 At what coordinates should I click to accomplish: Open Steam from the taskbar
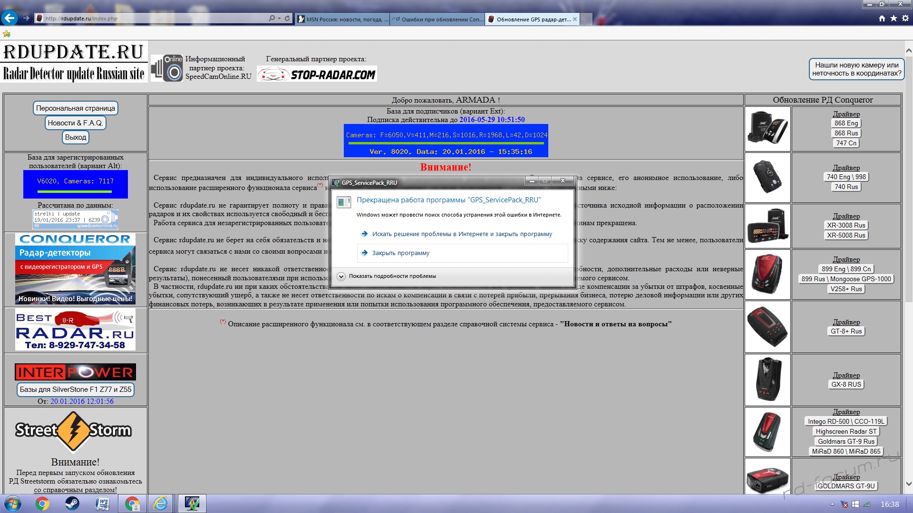72,503
